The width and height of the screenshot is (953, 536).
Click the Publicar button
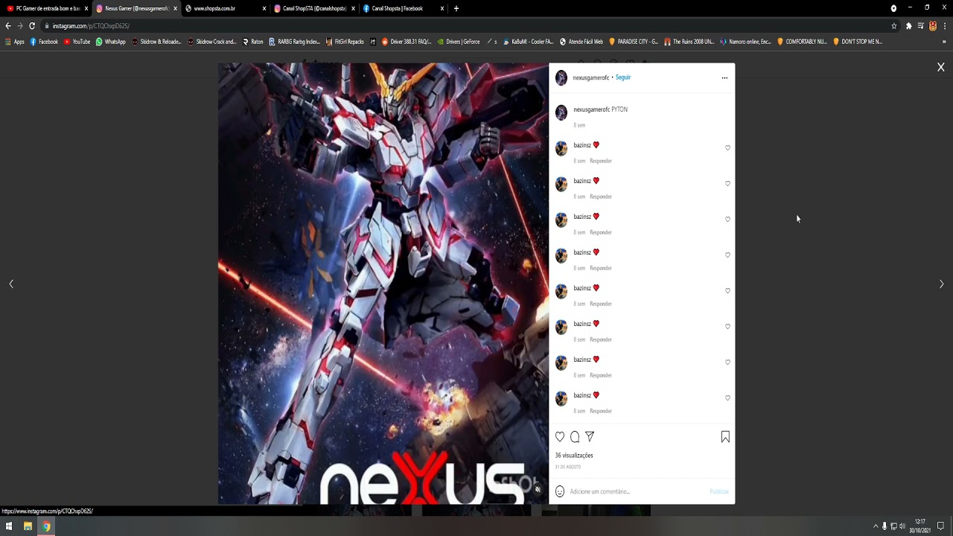pos(719,491)
